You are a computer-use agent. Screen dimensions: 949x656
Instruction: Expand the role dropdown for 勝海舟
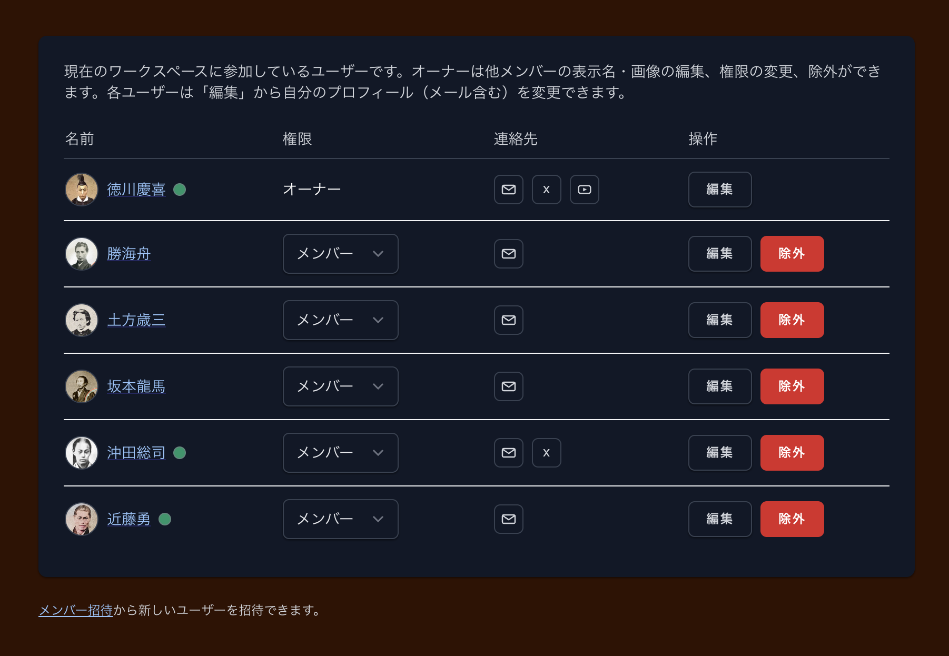pos(340,254)
